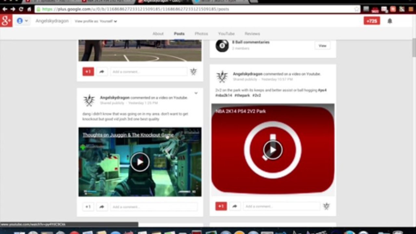
Task: Click avatar on the NBA 2K14 post
Action: tap(222, 77)
